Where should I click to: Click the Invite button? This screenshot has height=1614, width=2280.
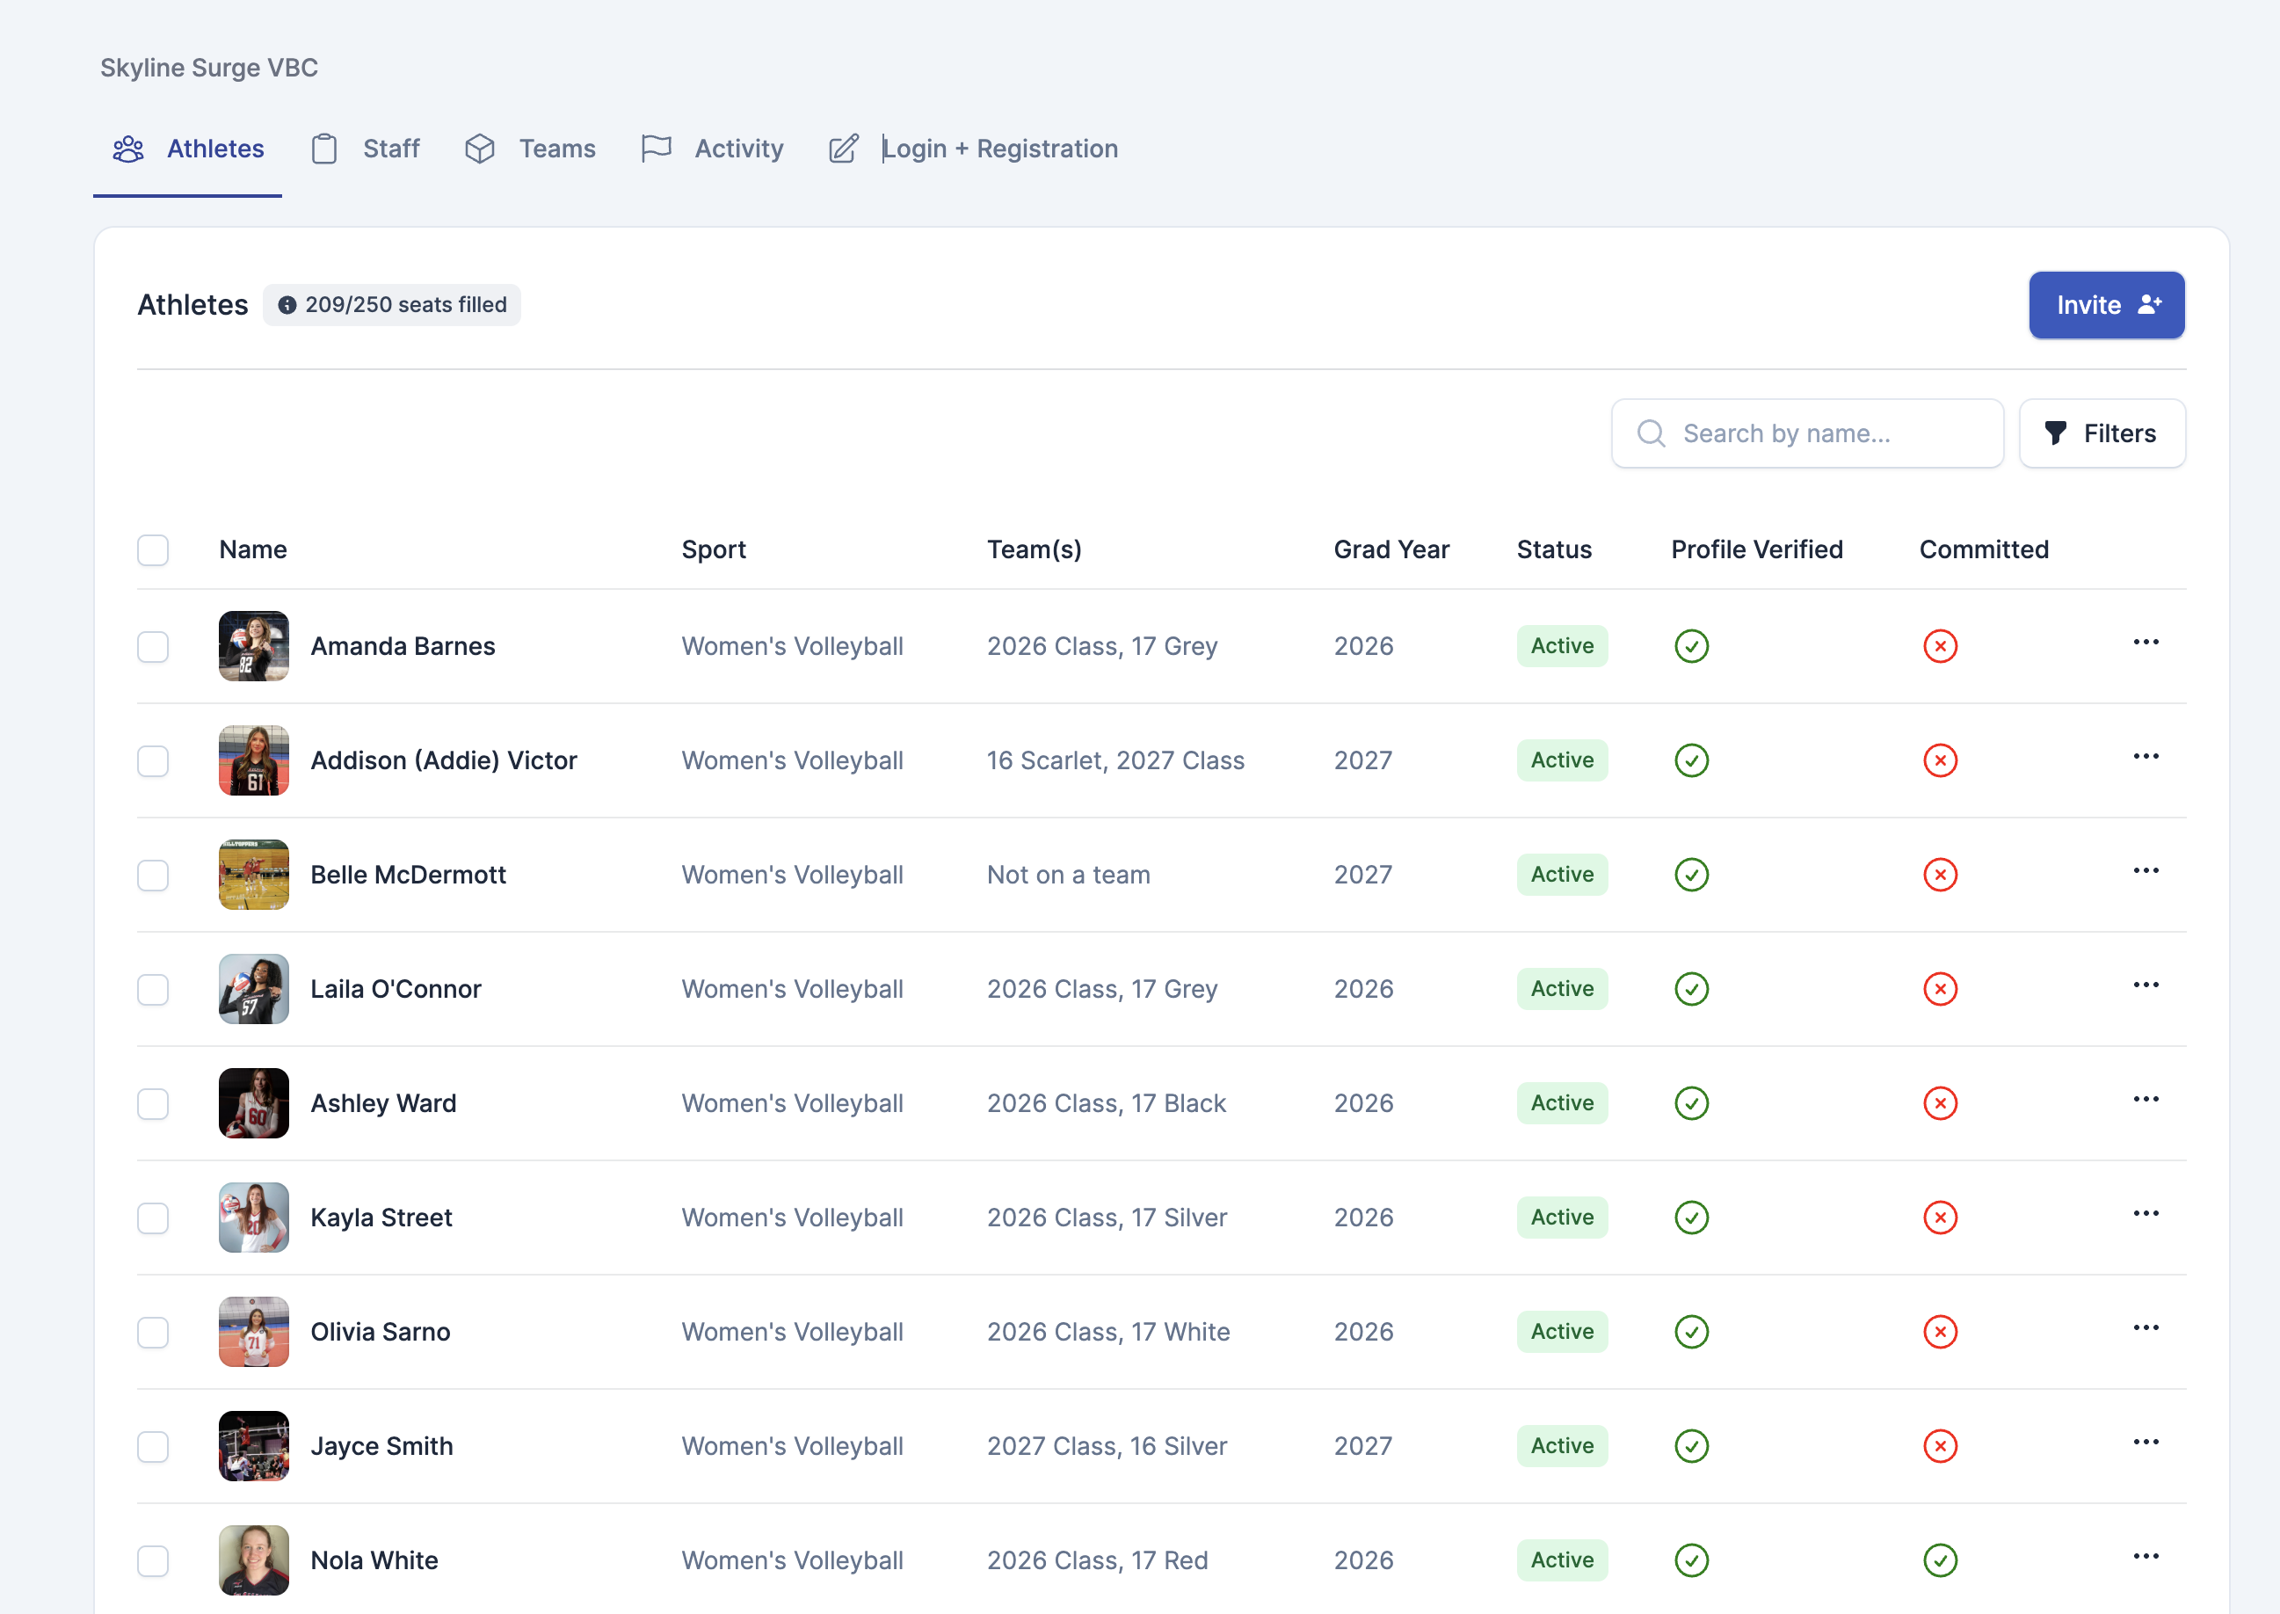(x=2106, y=305)
